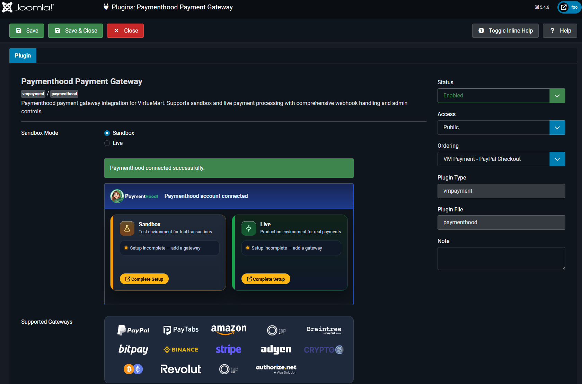Click Complete Setup in Live card
Screen dimensions: 582x384
click(266, 279)
